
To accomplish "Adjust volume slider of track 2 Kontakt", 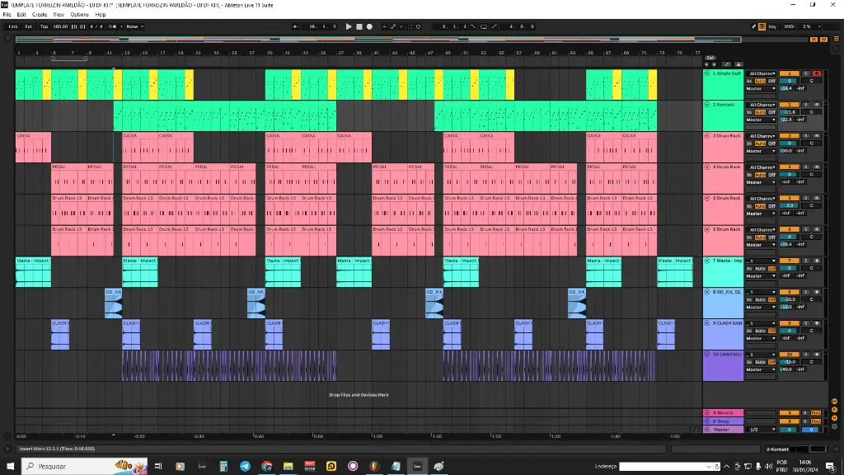I will pyautogui.click(x=789, y=112).
